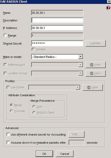Open help with the red question mark icon

coord(108,8)
